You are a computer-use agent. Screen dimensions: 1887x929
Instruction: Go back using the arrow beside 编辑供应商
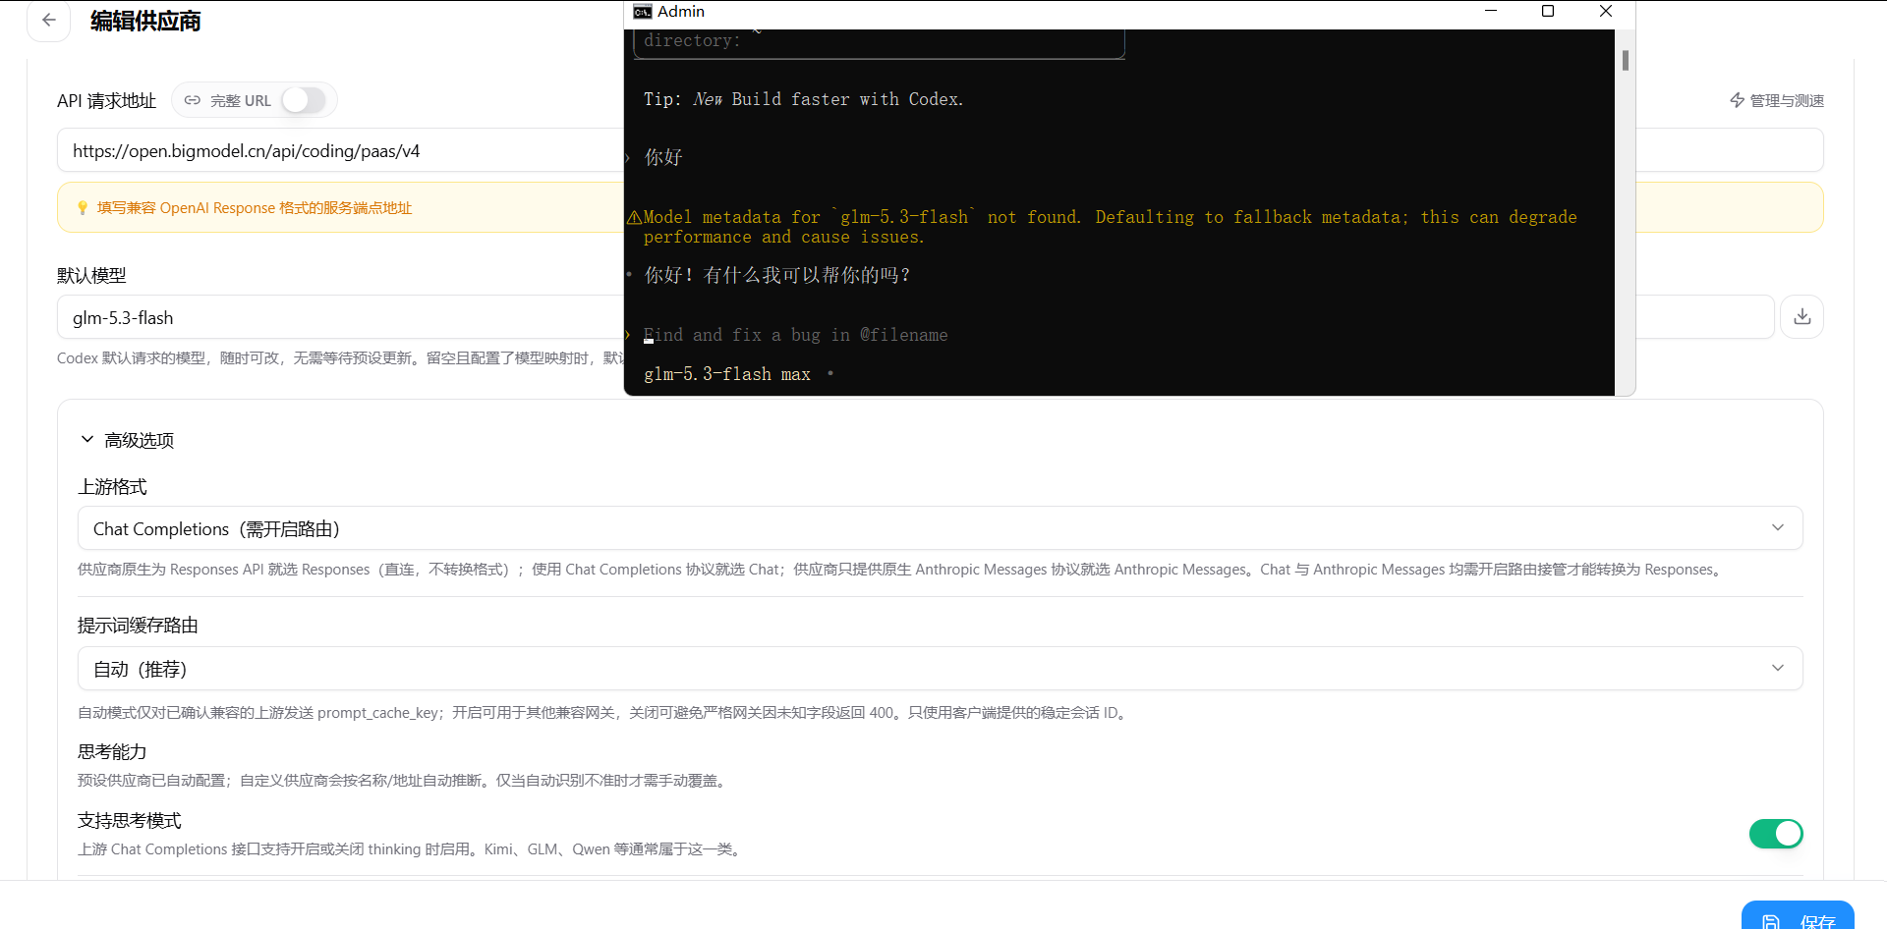coord(48,21)
